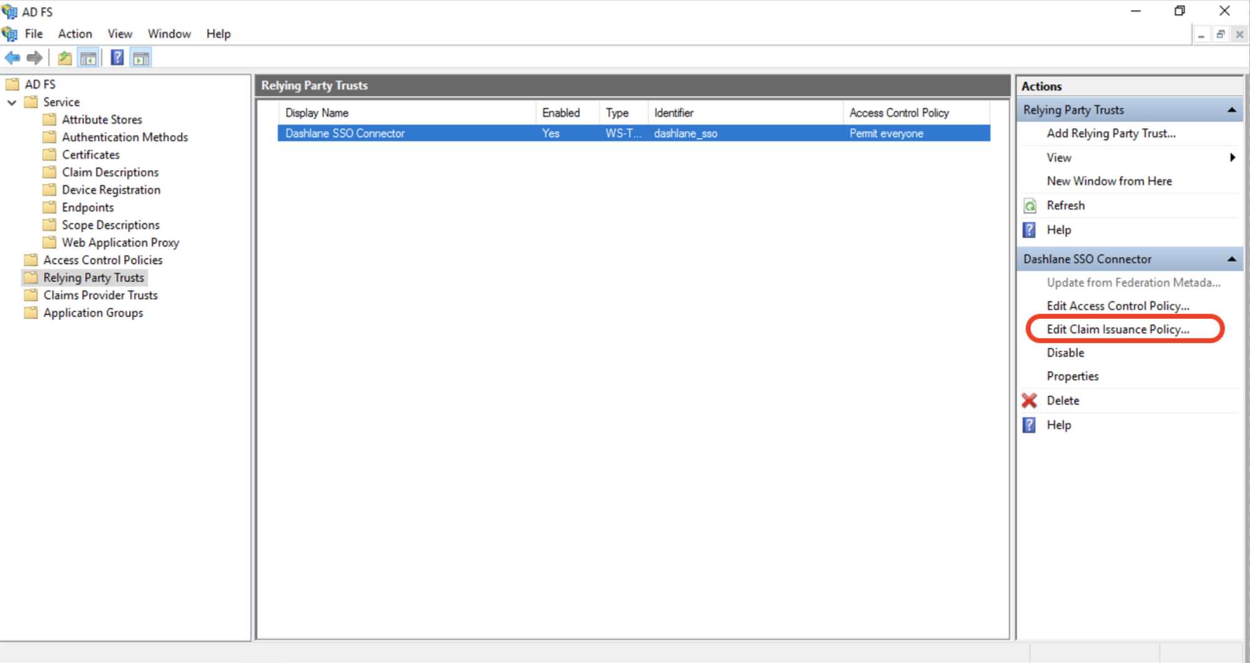Click the Forward arrow toolbar icon

click(34, 58)
